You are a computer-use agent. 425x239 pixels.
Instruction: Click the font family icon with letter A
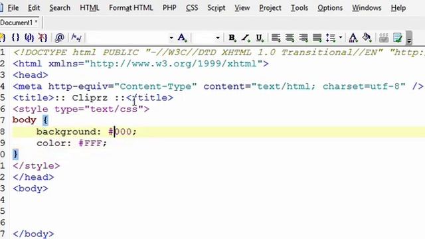pyautogui.click(x=183, y=37)
